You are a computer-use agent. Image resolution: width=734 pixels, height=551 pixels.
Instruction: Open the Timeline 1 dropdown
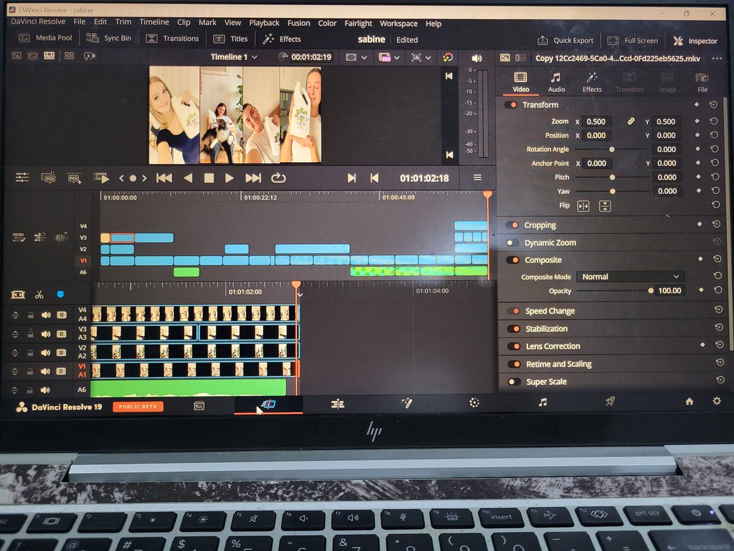point(234,57)
